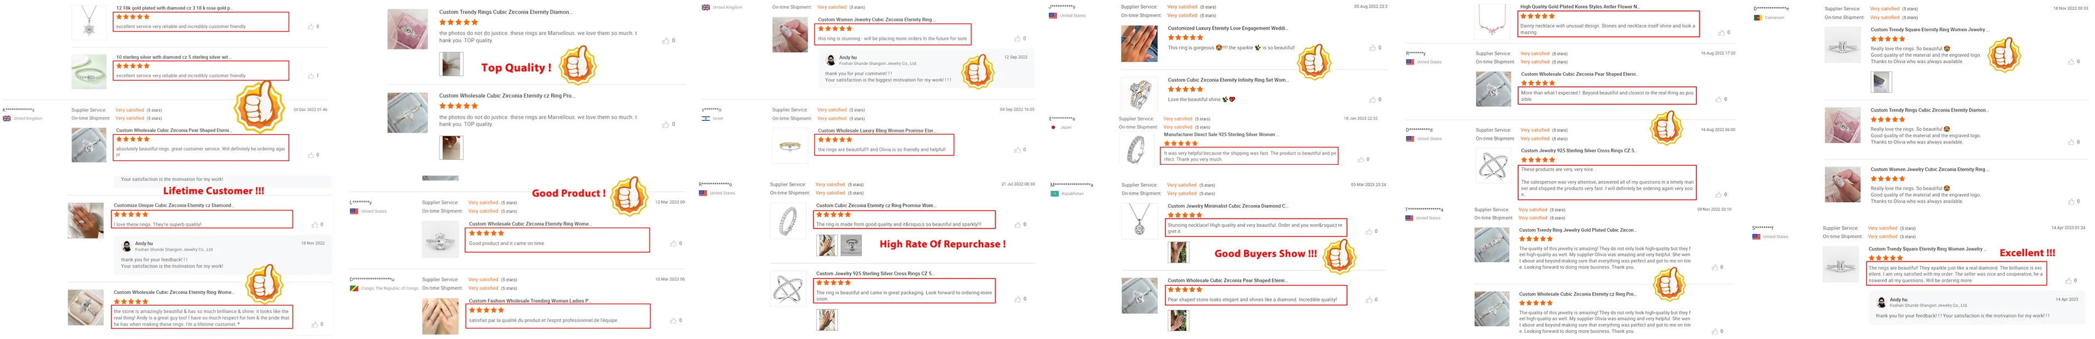Open 12 18k gold plated necklace thumbnail
Image resolution: width=2095 pixels, height=339 pixels.
point(89,21)
